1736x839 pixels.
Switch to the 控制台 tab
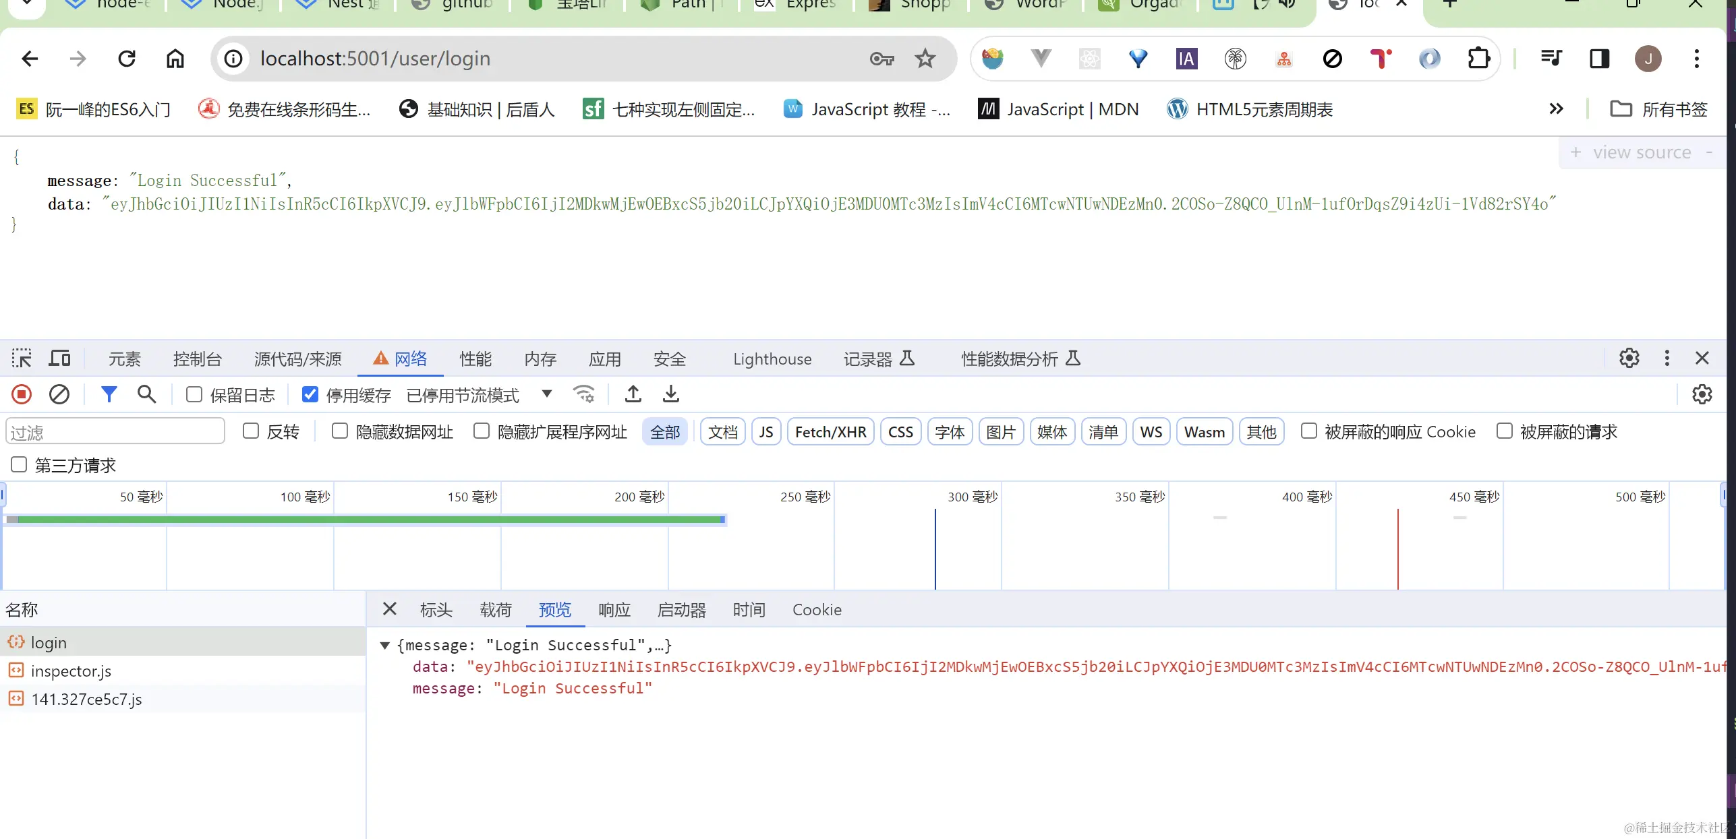pyautogui.click(x=197, y=359)
